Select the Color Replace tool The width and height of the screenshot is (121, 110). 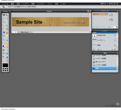(x=4, y=36)
